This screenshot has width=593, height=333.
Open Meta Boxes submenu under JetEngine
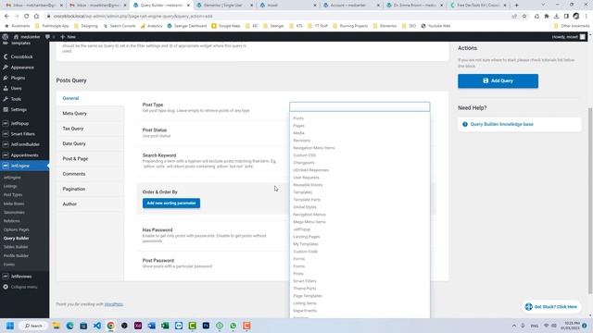point(14,203)
